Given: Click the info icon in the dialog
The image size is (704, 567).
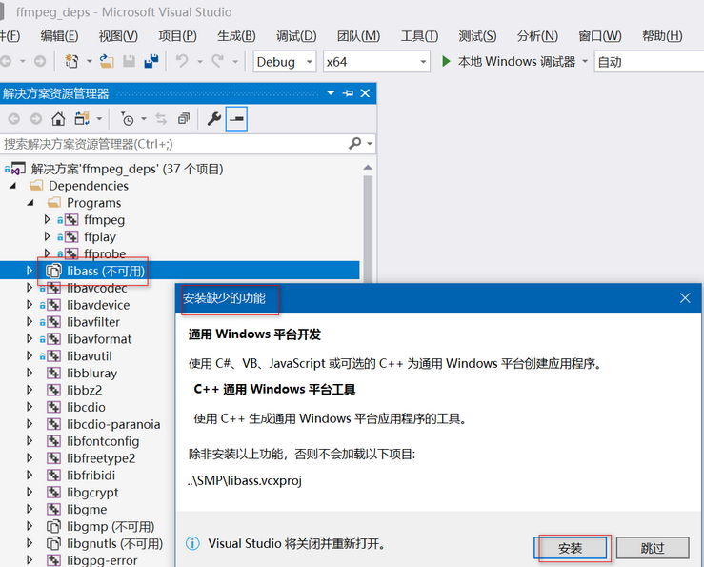Looking at the screenshot, I should point(192,543).
